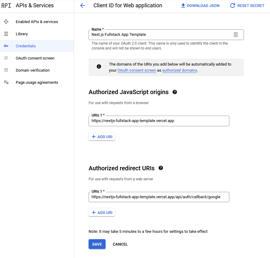Screen dimensions: 270x258
Task: Click the APIs & Services header title
Action: click(x=35, y=5)
